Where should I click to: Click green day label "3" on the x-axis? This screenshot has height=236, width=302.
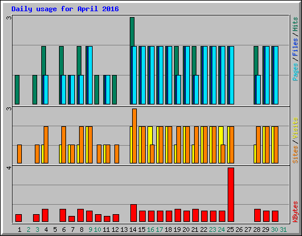coord(37,230)
